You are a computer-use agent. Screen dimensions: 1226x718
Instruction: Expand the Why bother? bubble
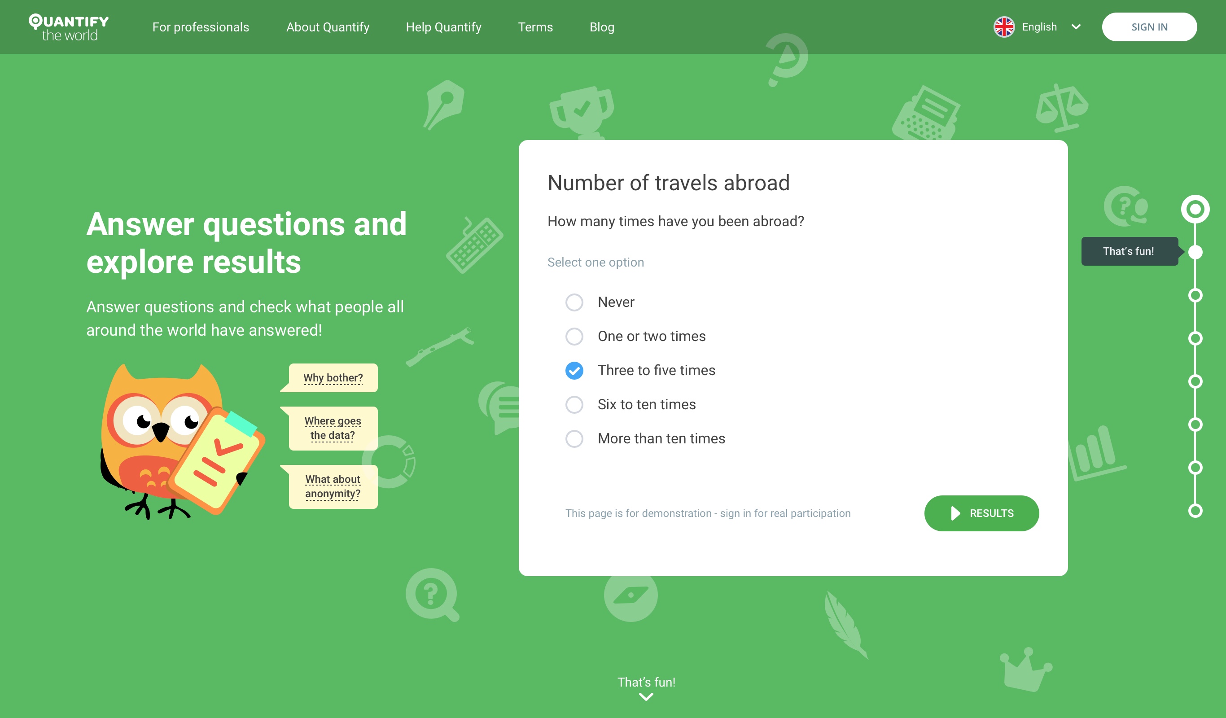(x=333, y=377)
